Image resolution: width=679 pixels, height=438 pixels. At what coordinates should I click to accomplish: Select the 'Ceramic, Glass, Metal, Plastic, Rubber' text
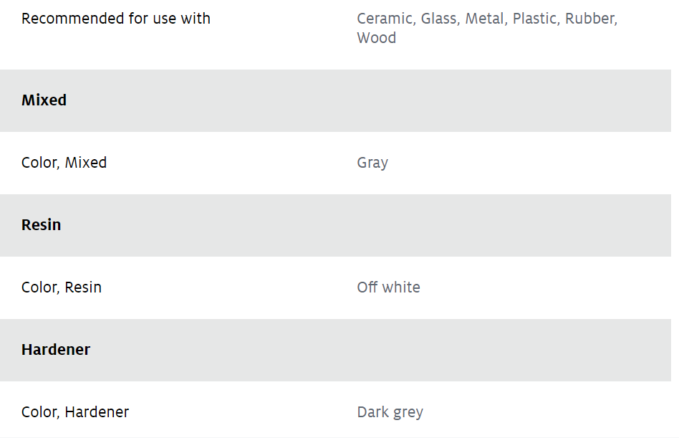click(x=486, y=19)
